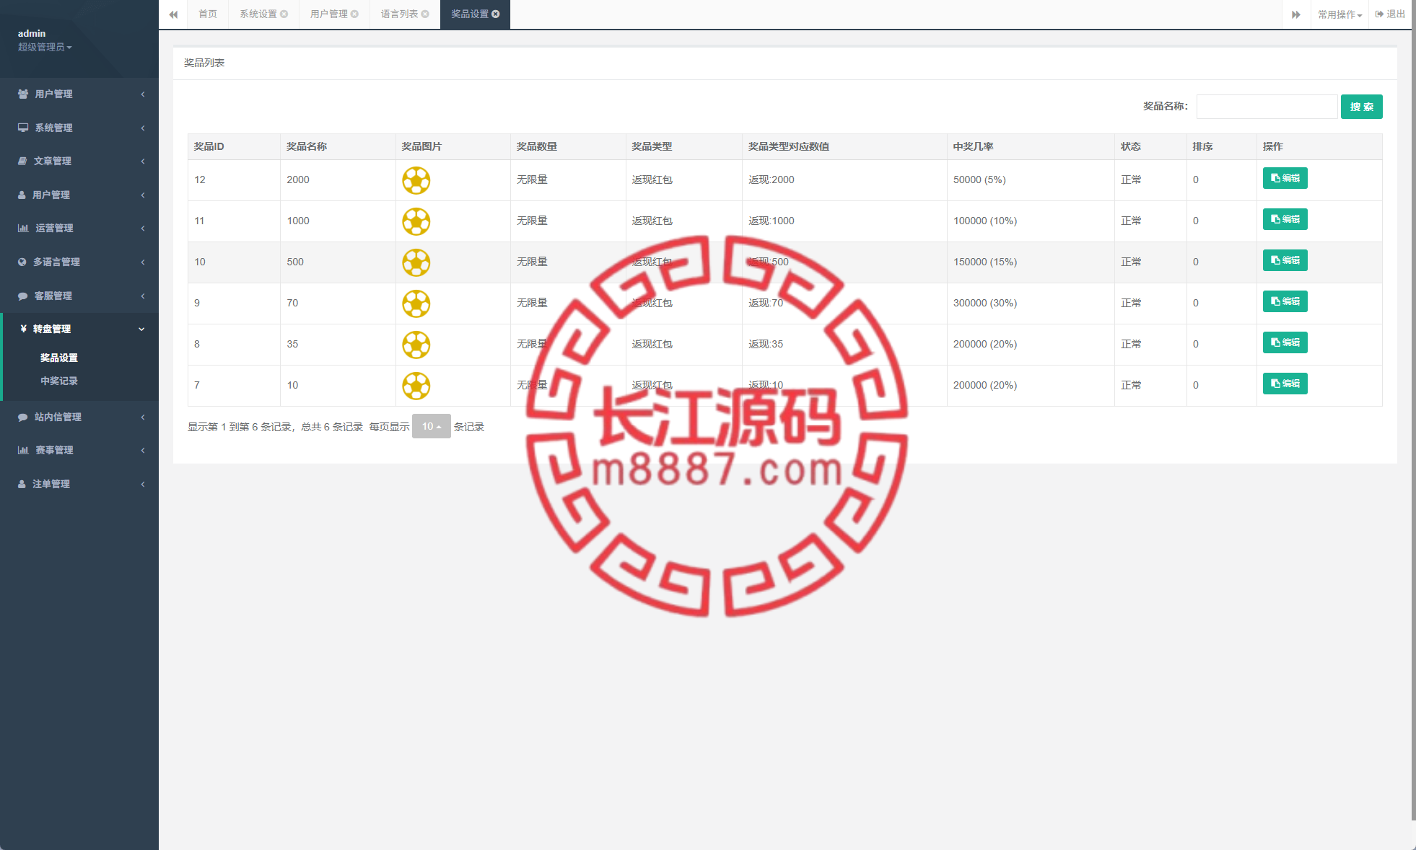The width and height of the screenshot is (1416, 850).
Task: Open 中奖记录 in the sidebar submenu
Action: click(x=59, y=381)
